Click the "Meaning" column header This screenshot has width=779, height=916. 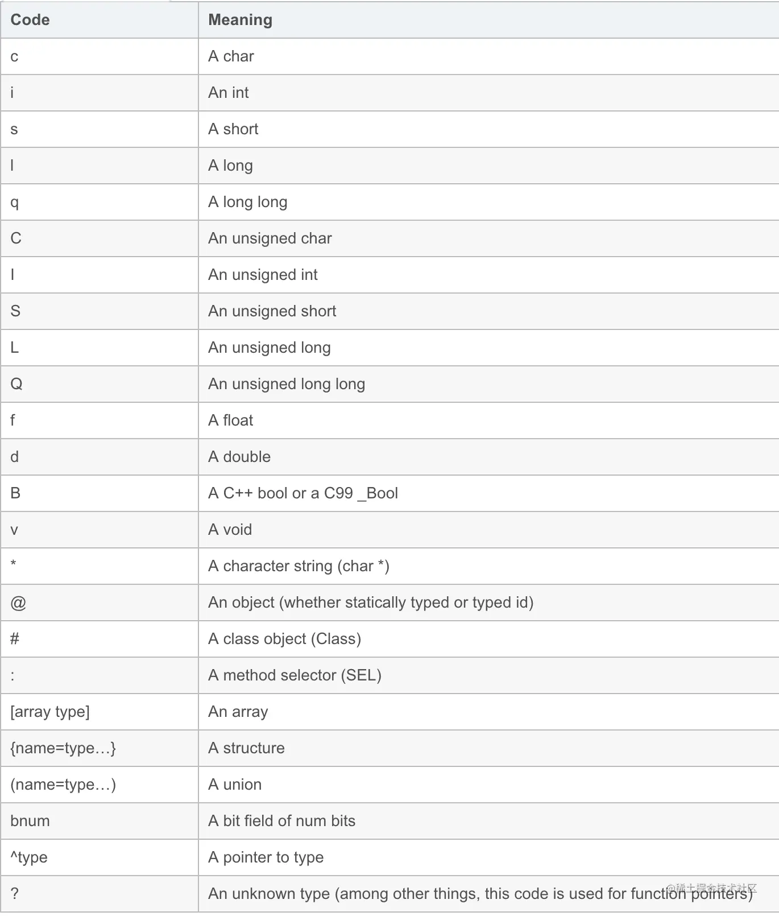240,20
